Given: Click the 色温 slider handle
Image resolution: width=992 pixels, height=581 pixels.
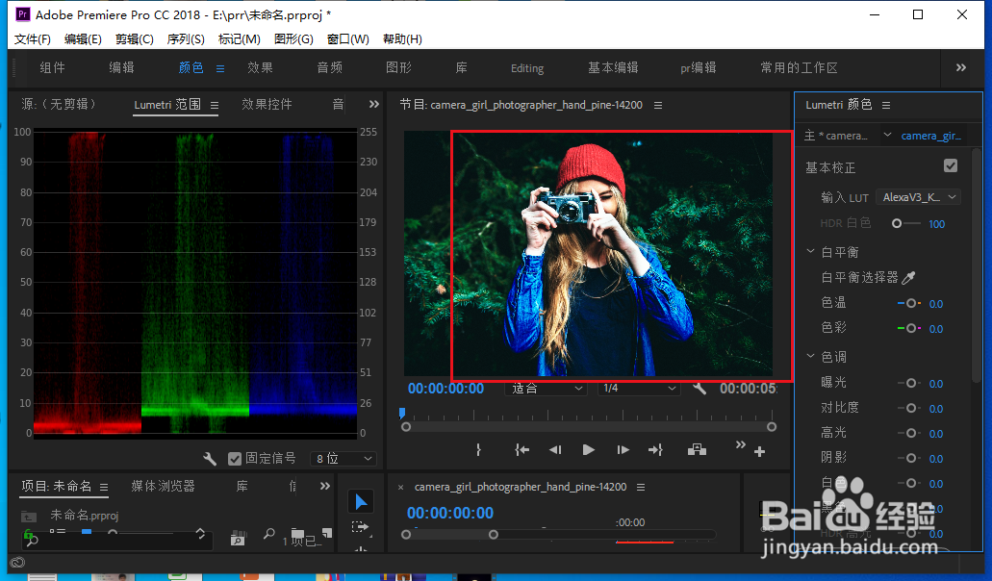Looking at the screenshot, I should point(910,303).
